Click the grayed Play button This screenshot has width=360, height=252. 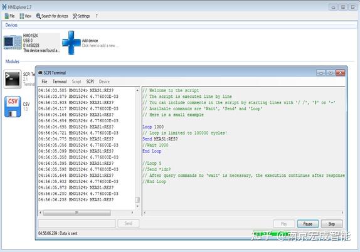284,224
